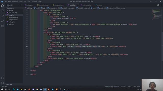Open the Go menu
Screen dimensions: 163x91
[25, 2]
